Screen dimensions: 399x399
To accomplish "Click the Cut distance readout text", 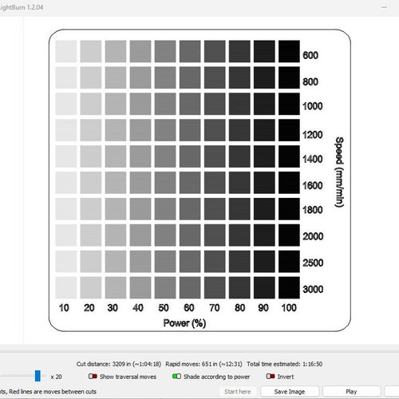I will point(119,364).
